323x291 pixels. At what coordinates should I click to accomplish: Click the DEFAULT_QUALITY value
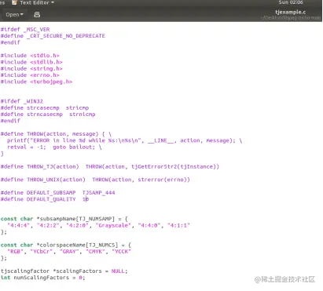[x=86, y=199]
